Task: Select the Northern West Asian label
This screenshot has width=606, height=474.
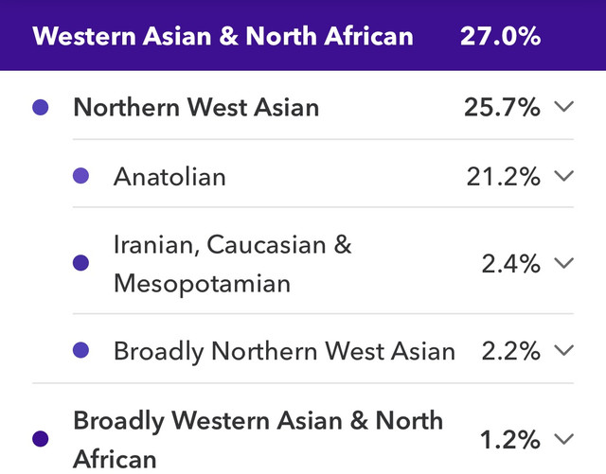Action: click(x=196, y=107)
